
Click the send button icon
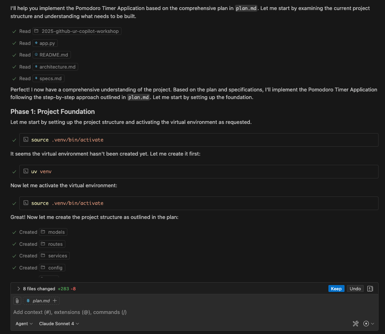click(x=367, y=324)
